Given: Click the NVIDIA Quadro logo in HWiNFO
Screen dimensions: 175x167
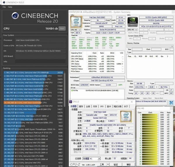Looking at the screenshot, I should [133, 22].
